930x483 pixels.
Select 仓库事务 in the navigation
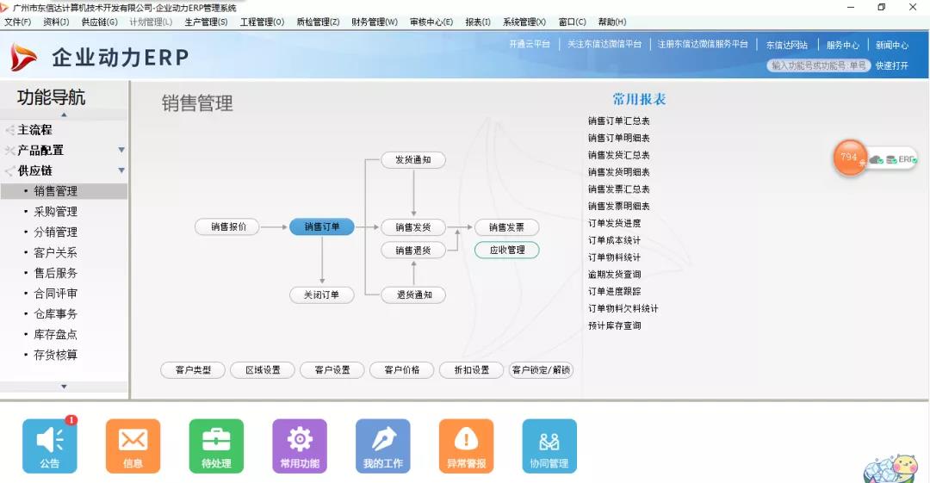click(55, 314)
